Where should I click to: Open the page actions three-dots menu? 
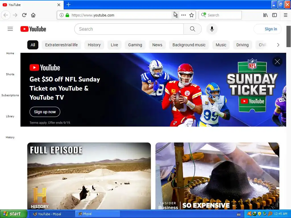pos(183,15)
